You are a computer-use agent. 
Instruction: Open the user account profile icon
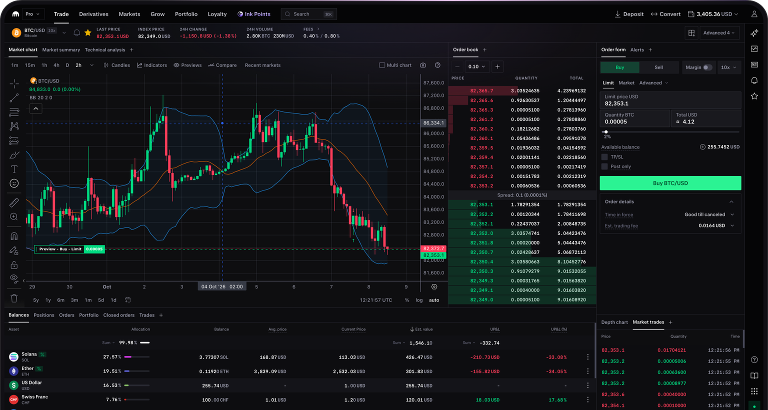pos(754,14)
